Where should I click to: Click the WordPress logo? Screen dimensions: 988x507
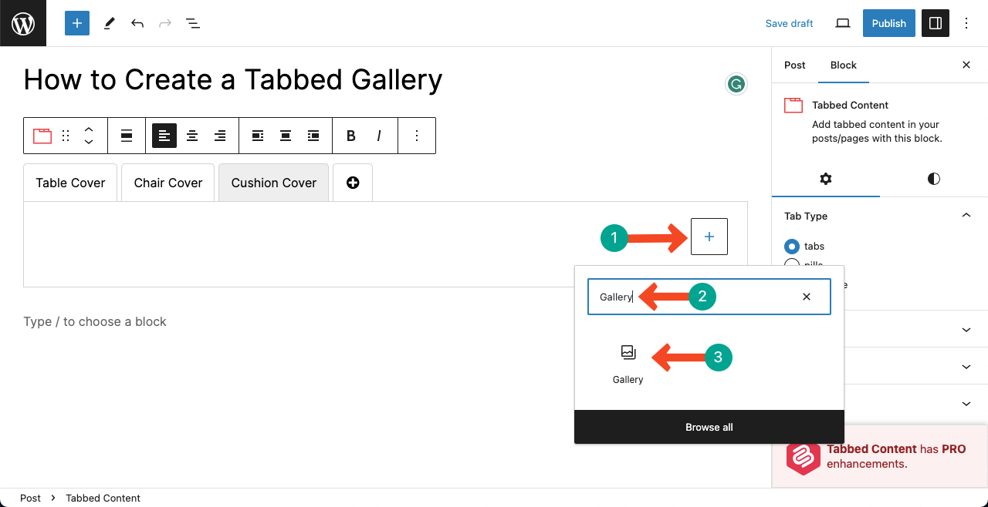click(x=22, y=23)
